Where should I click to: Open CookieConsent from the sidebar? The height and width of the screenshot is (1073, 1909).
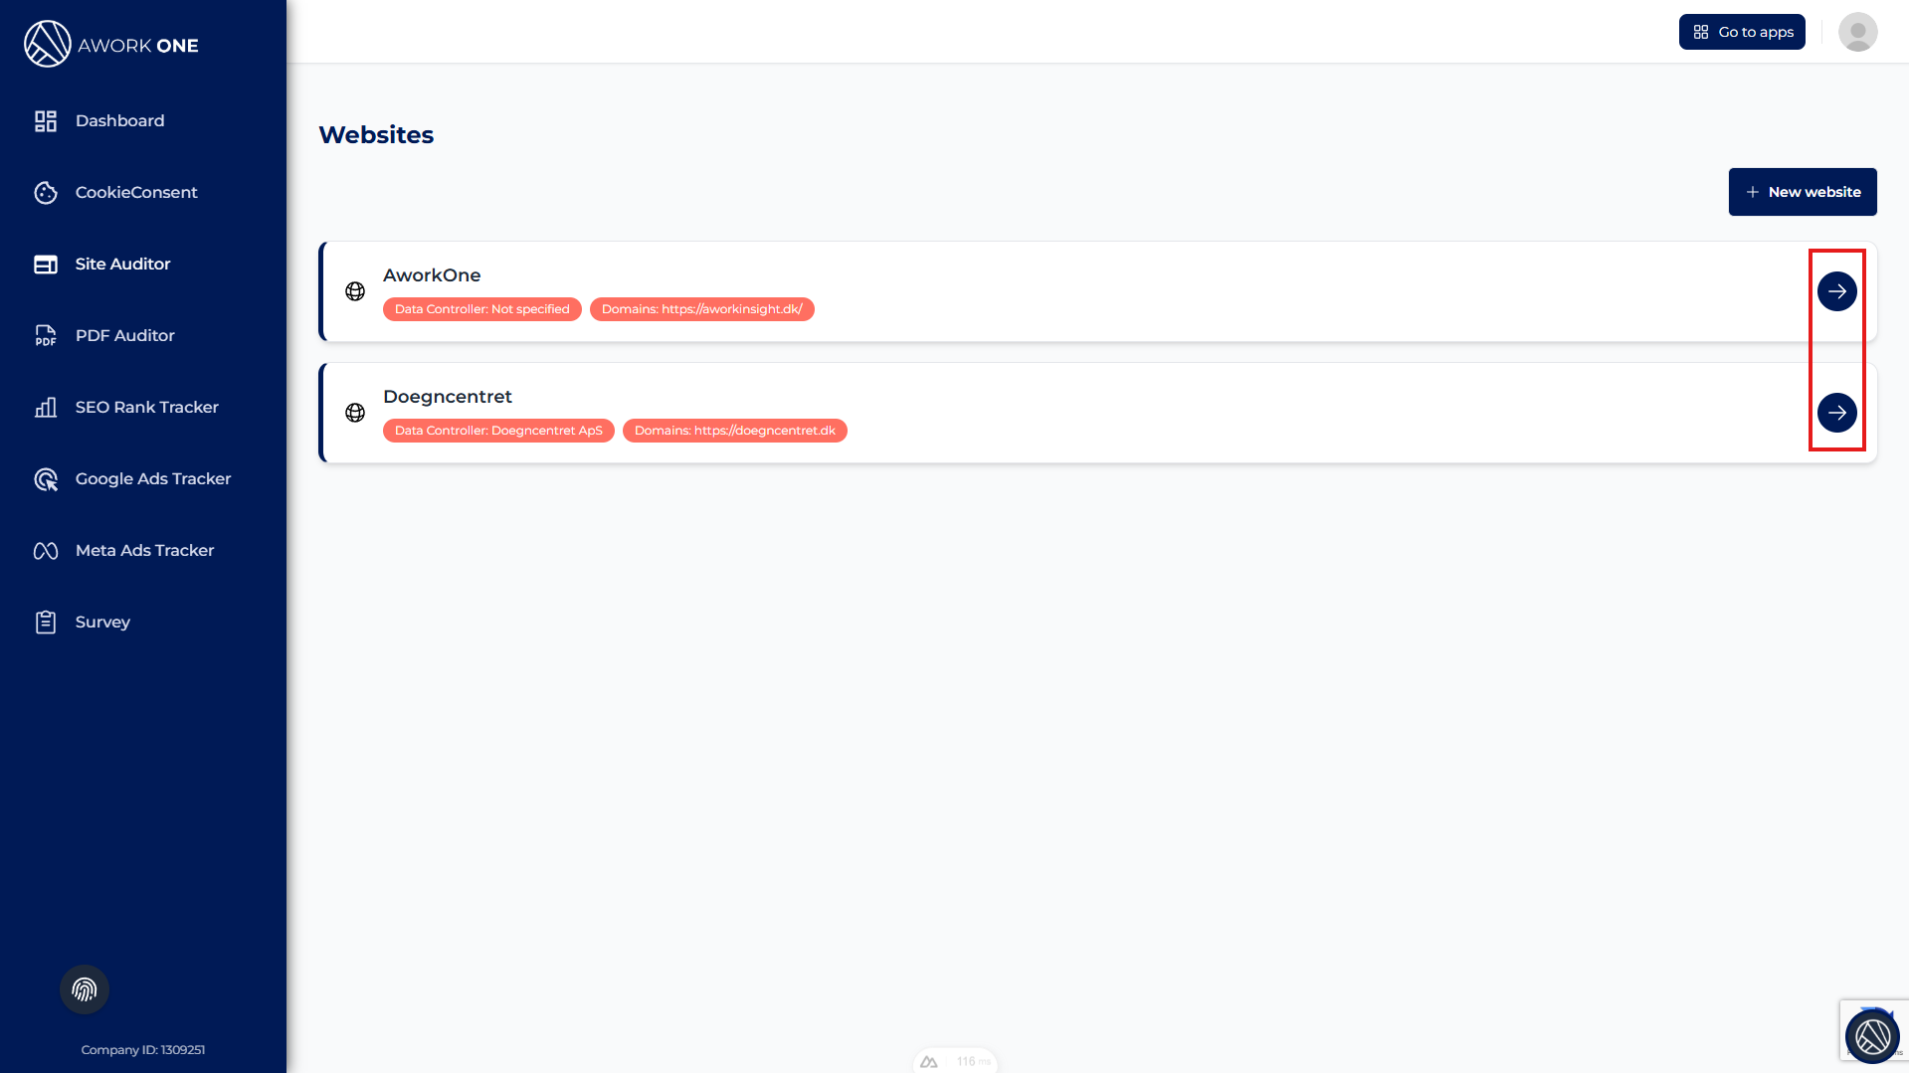(x=135, y=192)
